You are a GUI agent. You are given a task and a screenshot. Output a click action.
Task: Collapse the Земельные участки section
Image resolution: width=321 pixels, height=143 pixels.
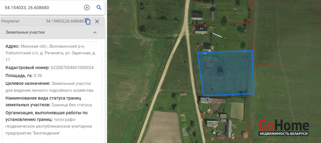click(x=94, y=32)
